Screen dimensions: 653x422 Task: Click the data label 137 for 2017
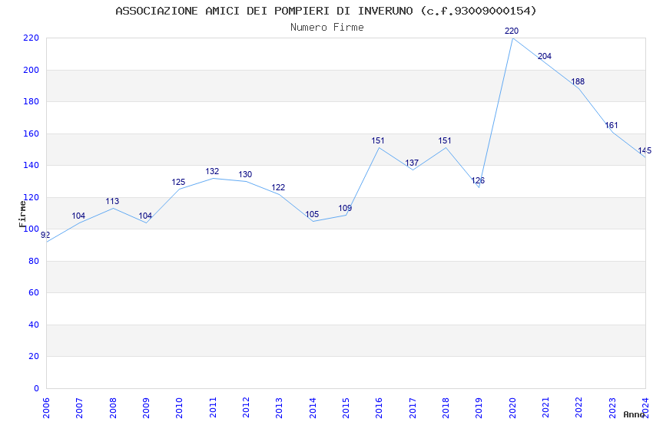tap(412, 163)
